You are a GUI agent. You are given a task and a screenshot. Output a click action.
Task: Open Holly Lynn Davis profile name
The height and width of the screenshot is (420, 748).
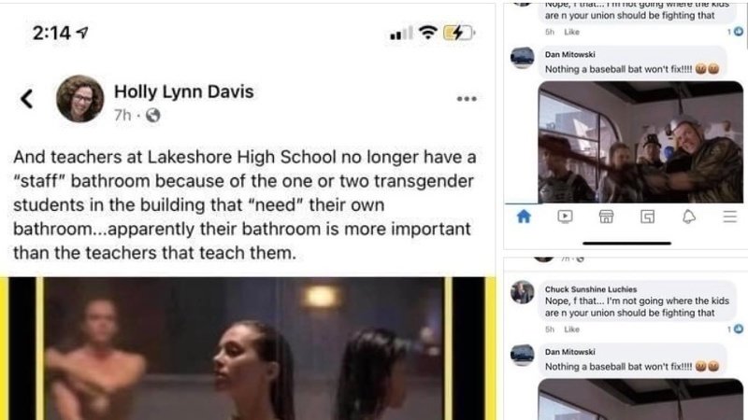click(x=183, y=91)
